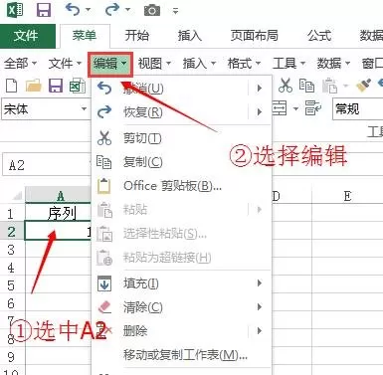Click the fill-down icon beside 填充
The width and height of the screenshot is (383, 375).
click(x=104, y=283)
